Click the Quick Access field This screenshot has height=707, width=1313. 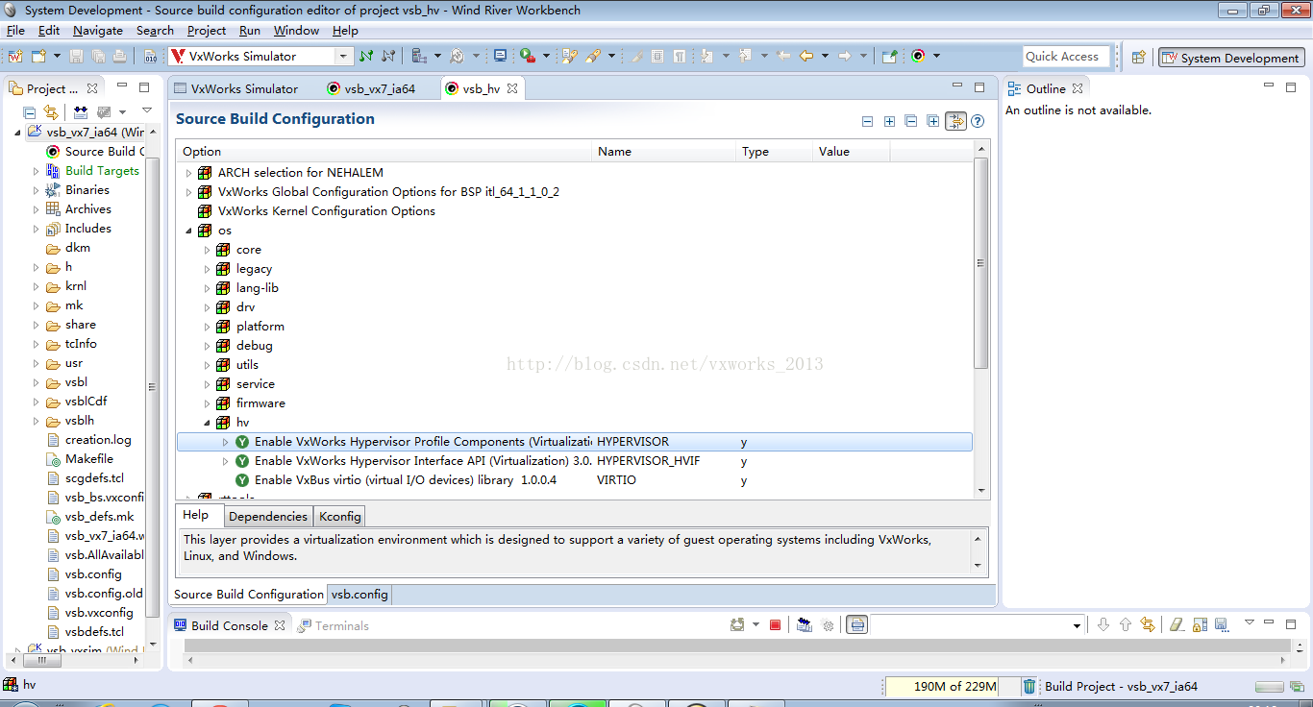(1066, 57)
